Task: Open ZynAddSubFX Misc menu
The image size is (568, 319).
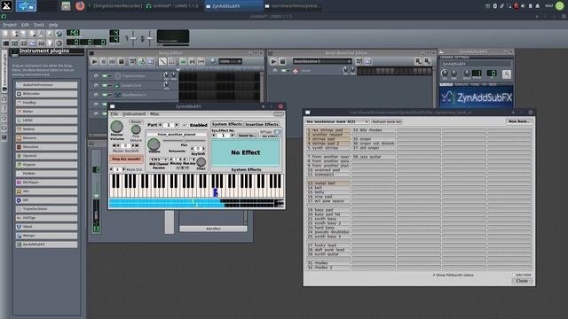Action: coord(154,114)
